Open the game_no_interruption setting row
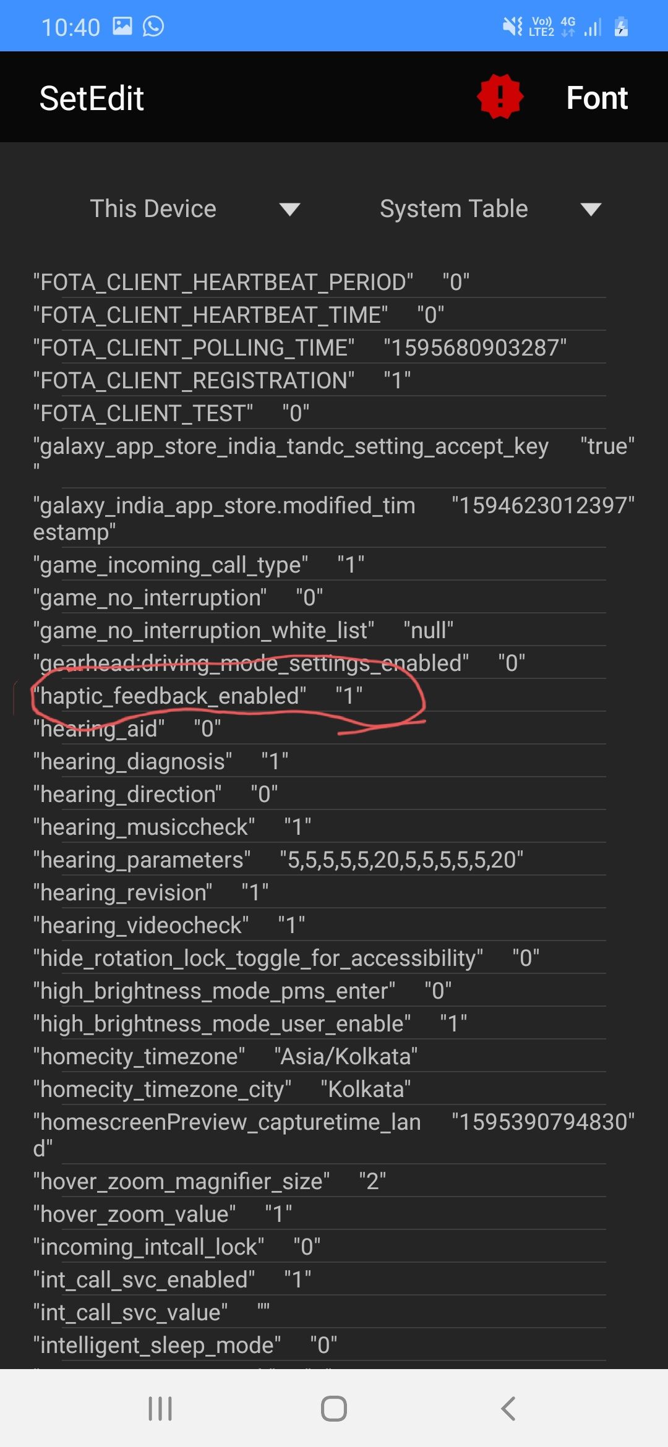 coord(178,598)
